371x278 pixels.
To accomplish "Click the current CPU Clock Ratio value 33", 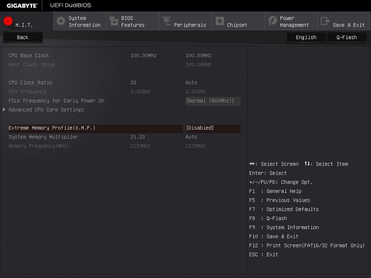I will coord(133,83).
